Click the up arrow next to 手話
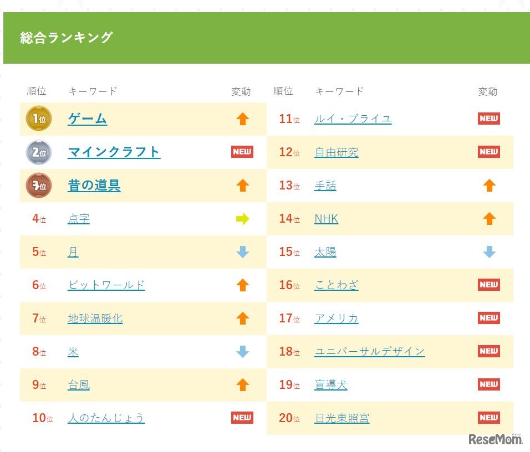 click(488, 185)
